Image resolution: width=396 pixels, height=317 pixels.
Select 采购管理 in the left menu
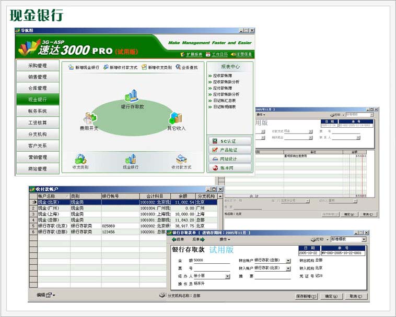(38, 66)
